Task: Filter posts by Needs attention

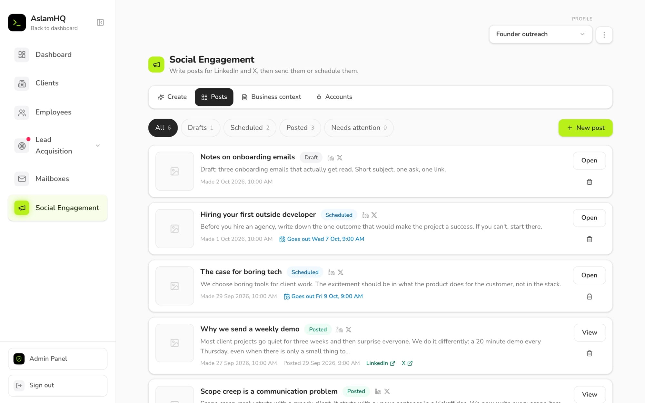Action: point(359,128)
